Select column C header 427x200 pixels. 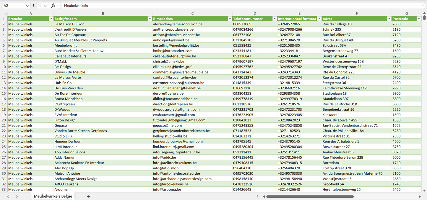click(192, 14)
